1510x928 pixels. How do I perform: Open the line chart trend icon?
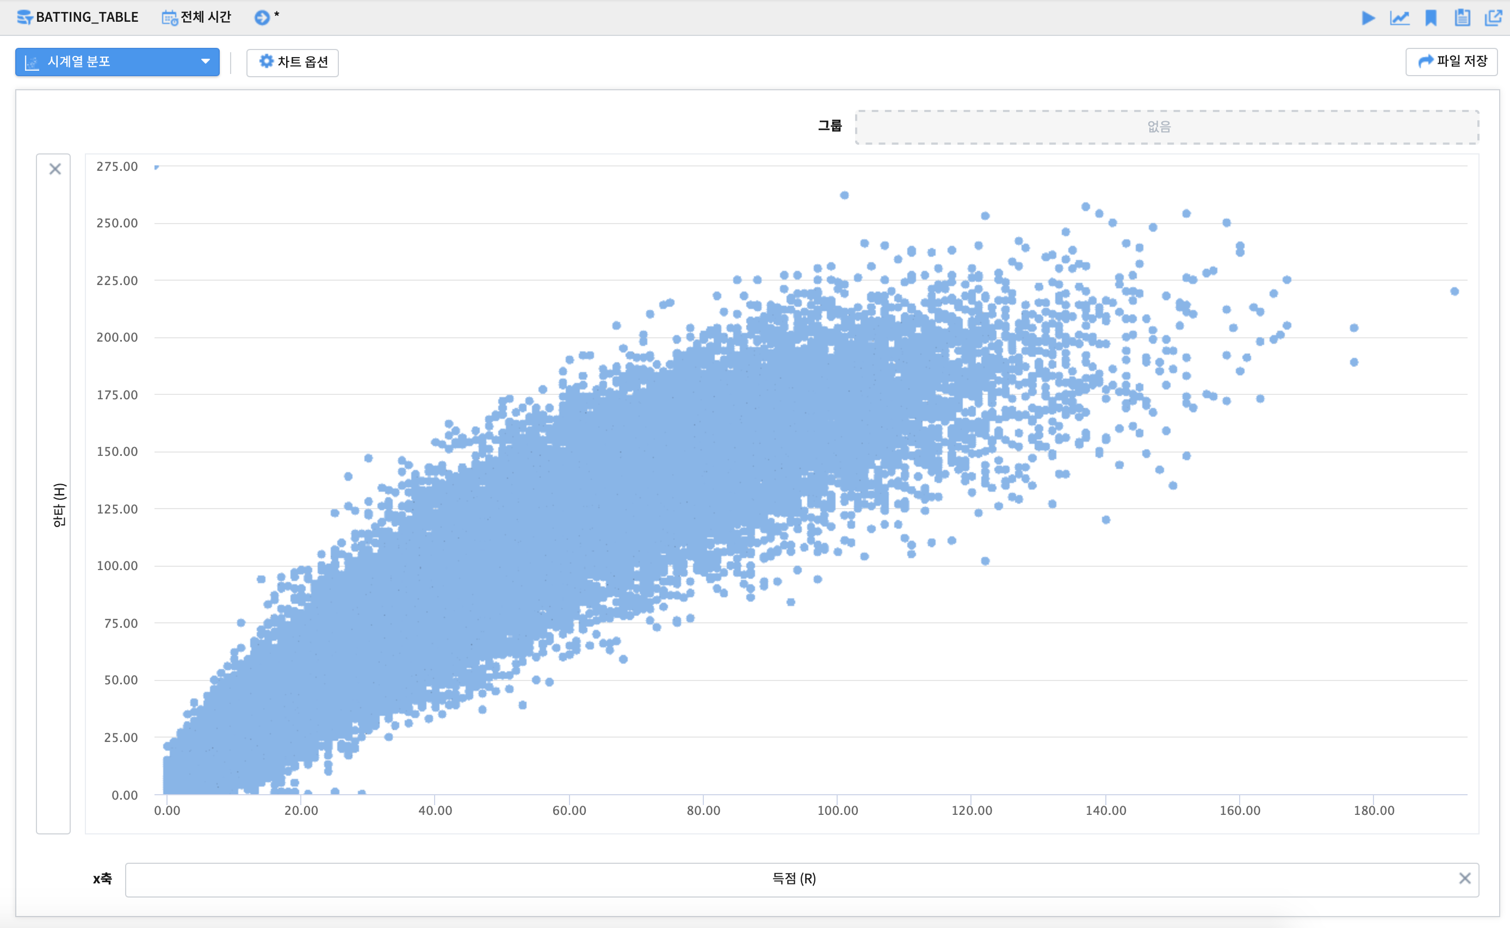pos(1400,18)
